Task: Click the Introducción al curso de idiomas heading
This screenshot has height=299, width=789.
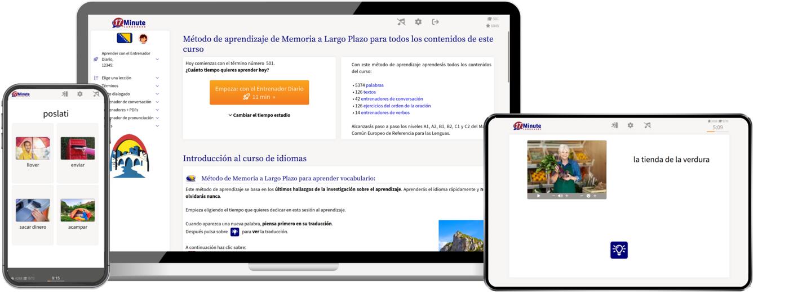Action: point(245,158)
